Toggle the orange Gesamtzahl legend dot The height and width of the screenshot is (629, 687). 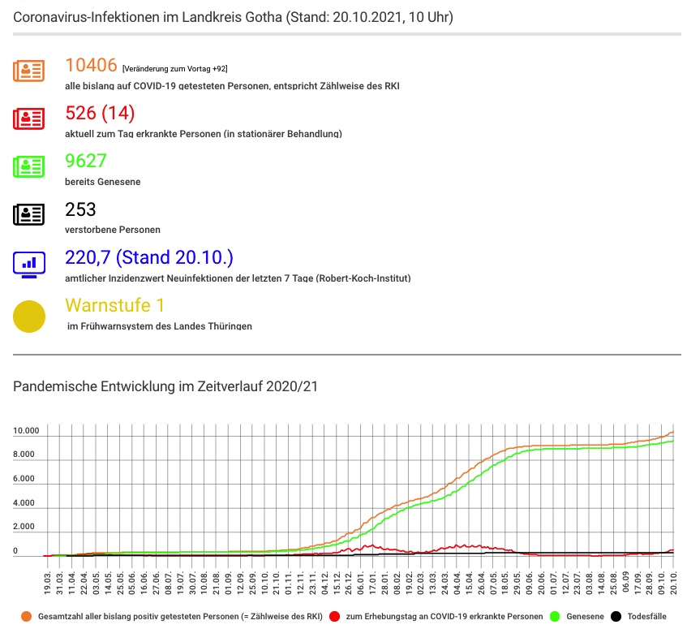tap(26, 616)
